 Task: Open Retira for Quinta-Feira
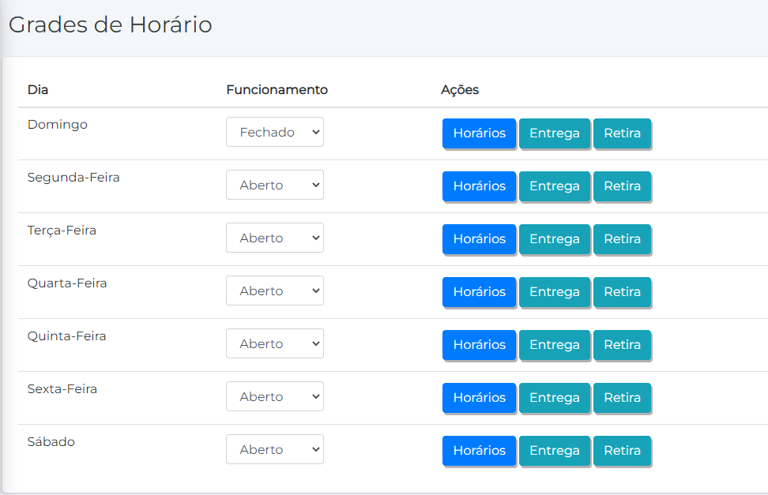click(x=622, y=345)
